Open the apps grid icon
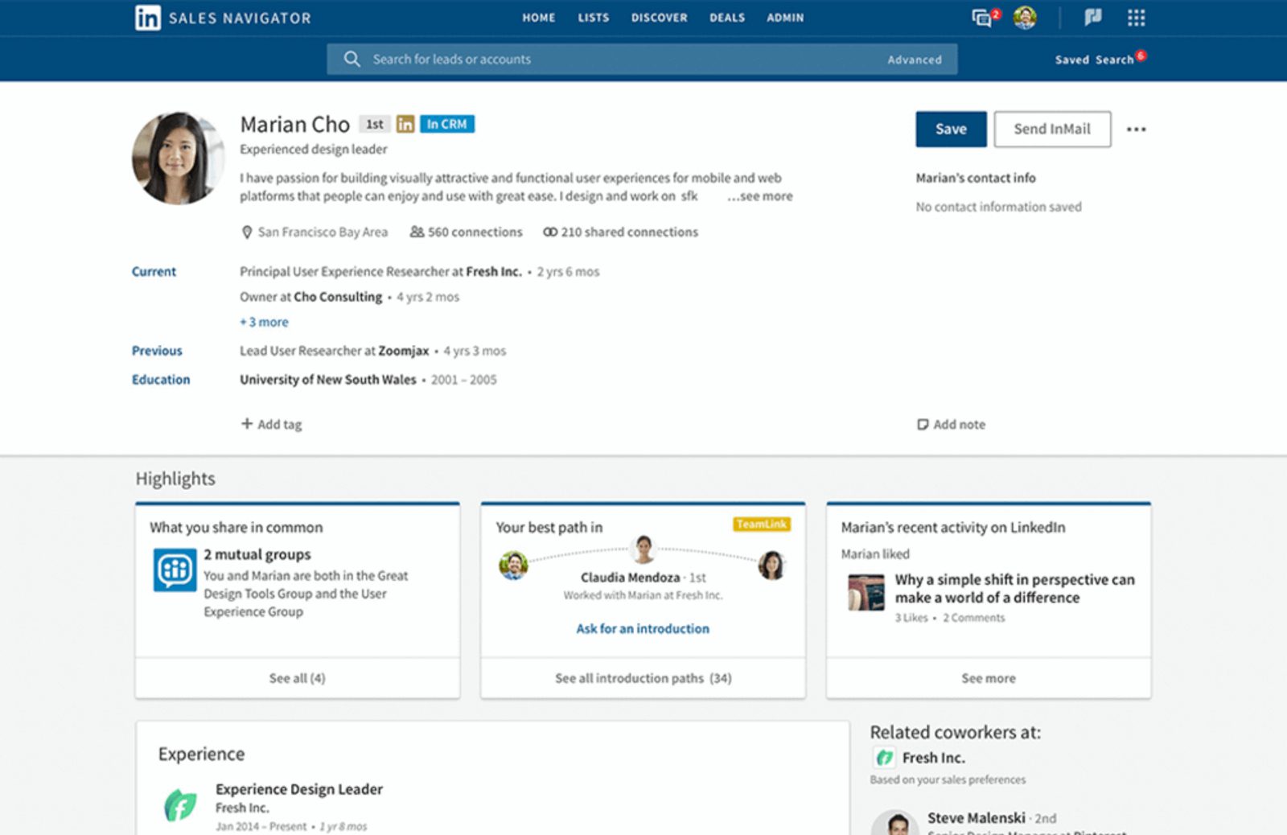The width and height of the screenshot is (1287, 835). [1136, 18]
